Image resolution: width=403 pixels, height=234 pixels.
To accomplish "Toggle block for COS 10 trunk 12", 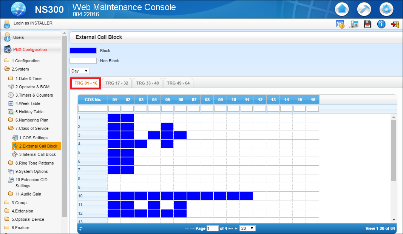I will point(260,196).
